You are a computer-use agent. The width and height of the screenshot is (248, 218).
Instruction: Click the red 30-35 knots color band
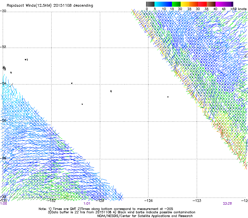click(202, 4)
